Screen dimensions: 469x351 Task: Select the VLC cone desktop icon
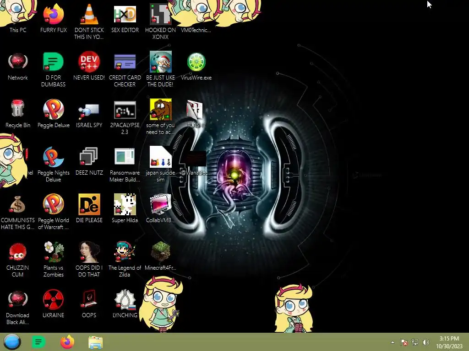(x=89, y=14)
